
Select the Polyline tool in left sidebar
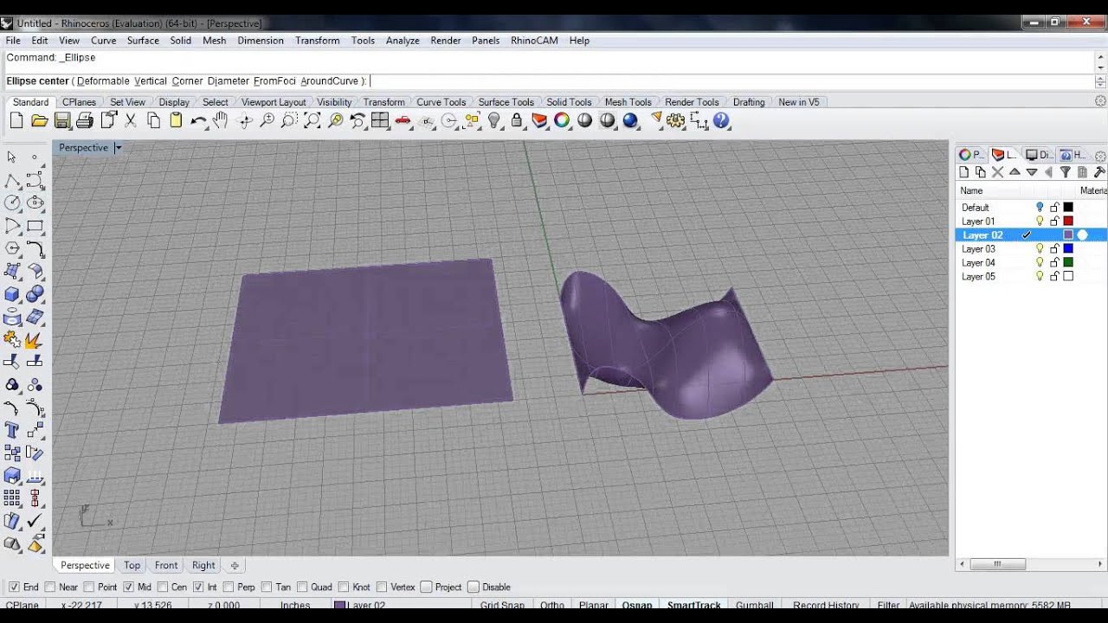[x=12, y=180]
